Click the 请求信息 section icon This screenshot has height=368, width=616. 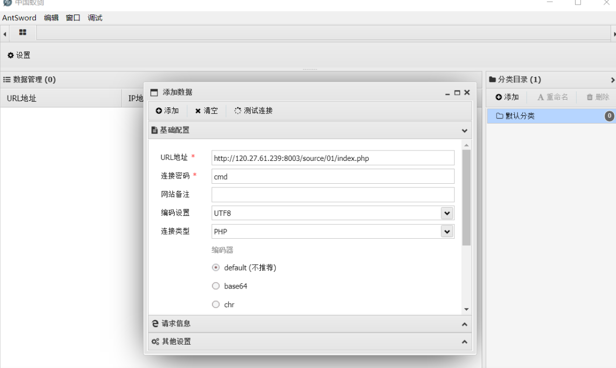[155, 323]
